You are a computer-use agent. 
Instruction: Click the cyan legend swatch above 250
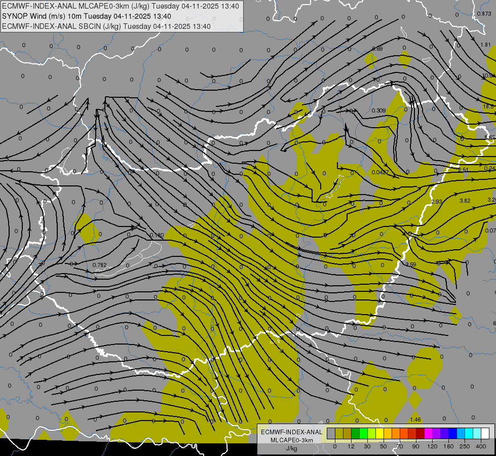[x=469, y=433]
